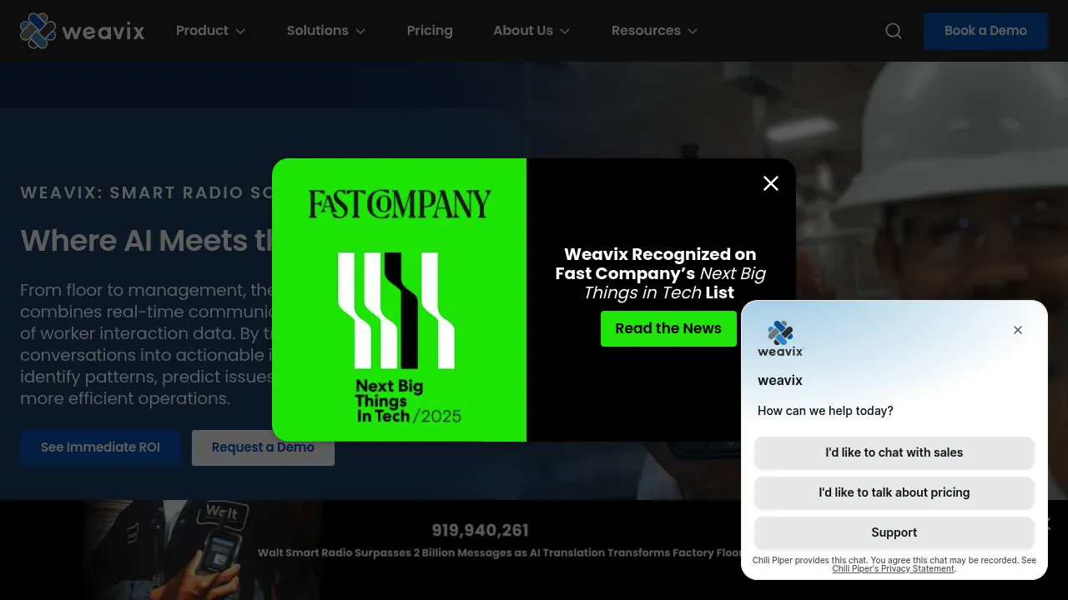This screenshot has height=600, width=1068.
Task: Open the site search magnifier
Action: (894, 31)
